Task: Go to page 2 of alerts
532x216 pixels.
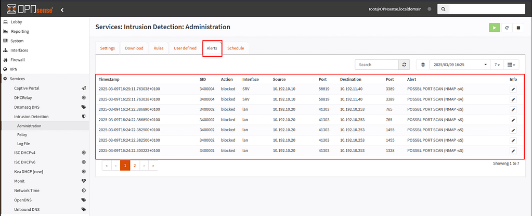Action: pos(134,165)
